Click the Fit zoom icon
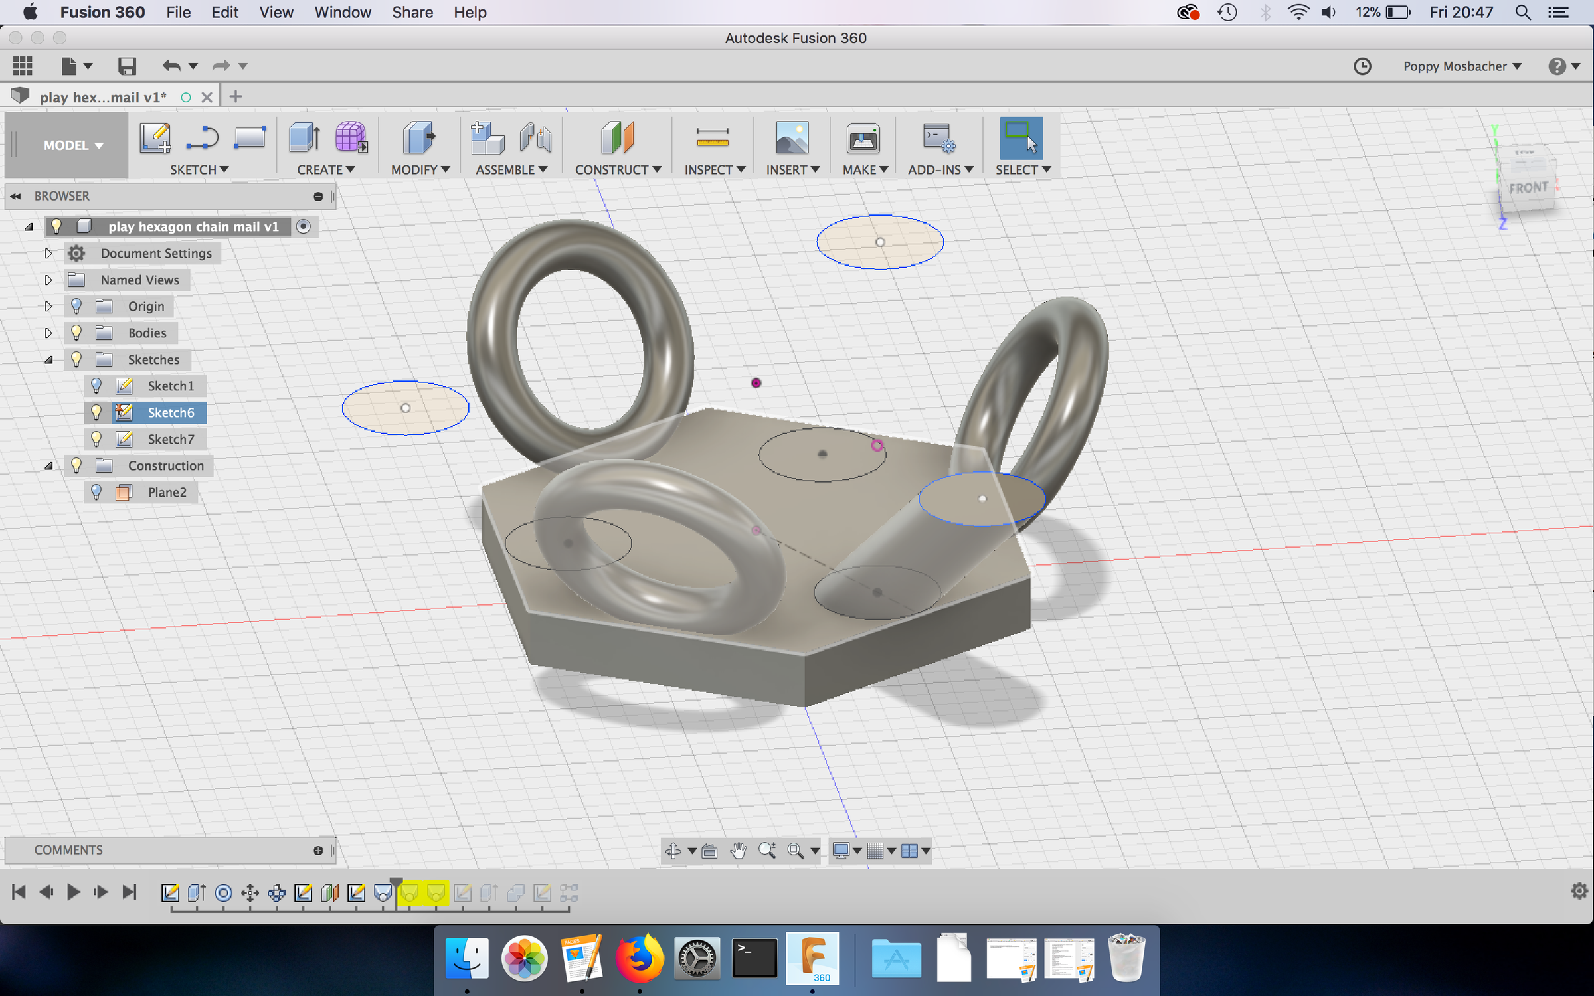The image size is (1594, 996). pyautogui.click(x=796, y=851)
